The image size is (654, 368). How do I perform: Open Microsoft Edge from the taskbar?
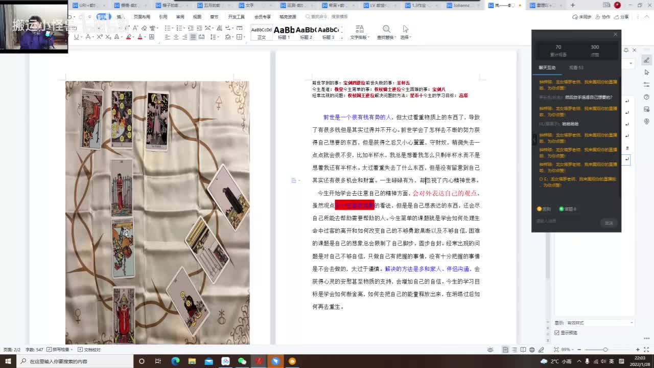click(x=175, y=361)
